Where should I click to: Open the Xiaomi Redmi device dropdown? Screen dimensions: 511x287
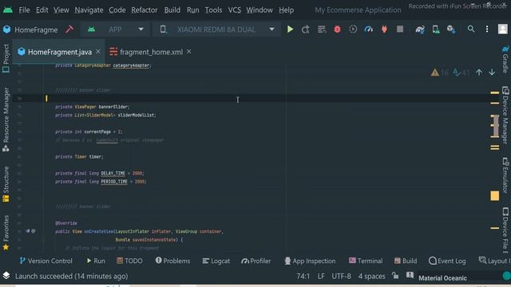tap(216, 29)
